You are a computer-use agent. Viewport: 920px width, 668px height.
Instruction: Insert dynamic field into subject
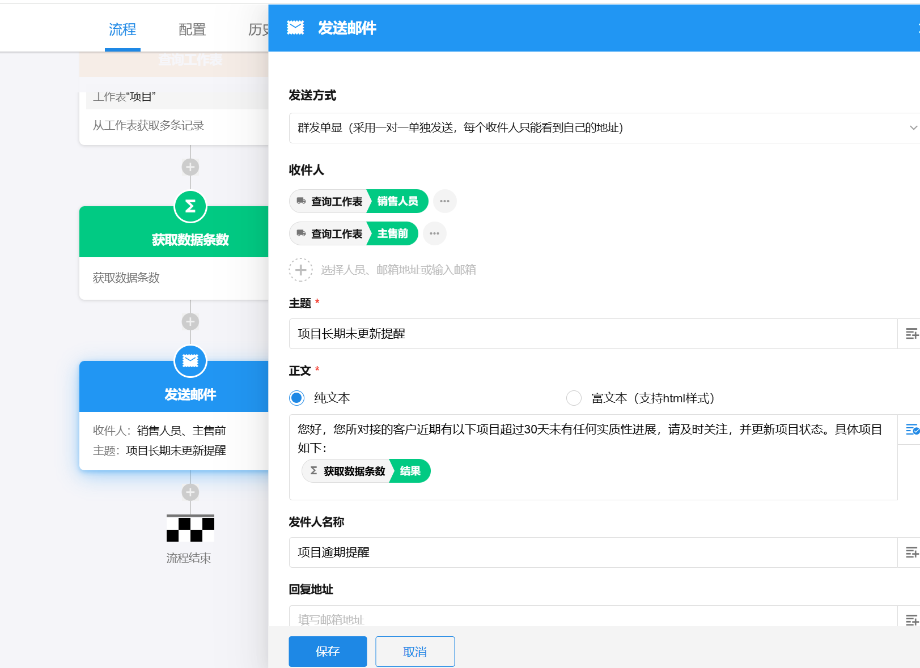(911, 334)
